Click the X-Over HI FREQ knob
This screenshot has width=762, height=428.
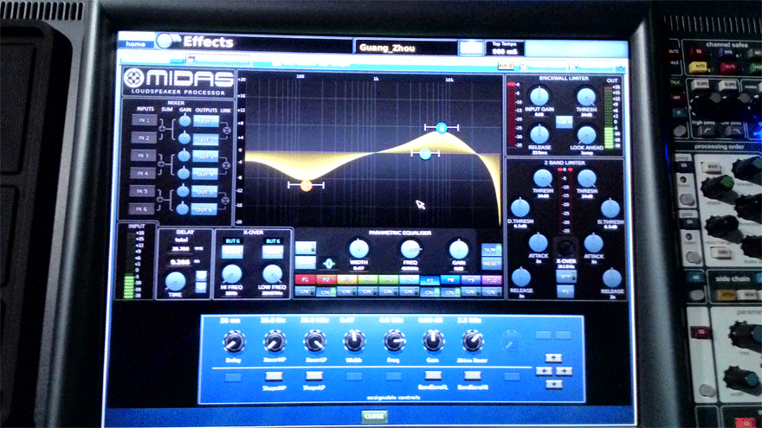click(x=232, y=274)
